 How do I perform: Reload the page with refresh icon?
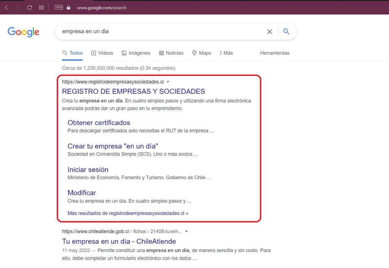(x=29, y=8)
